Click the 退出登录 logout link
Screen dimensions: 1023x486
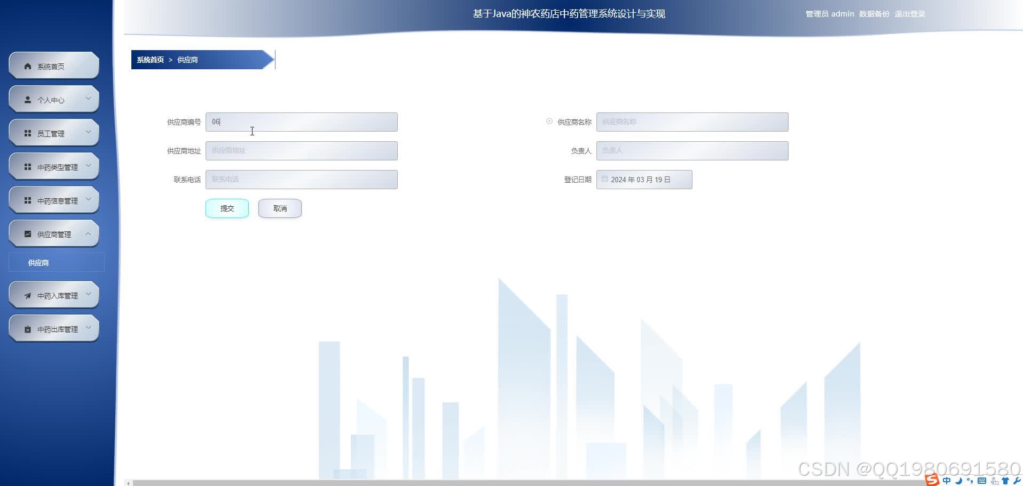[x=910, y=14]
